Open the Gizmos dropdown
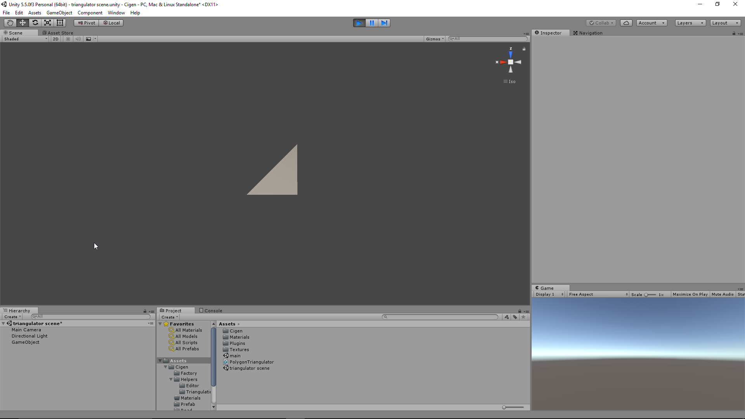 click(435, 39)
